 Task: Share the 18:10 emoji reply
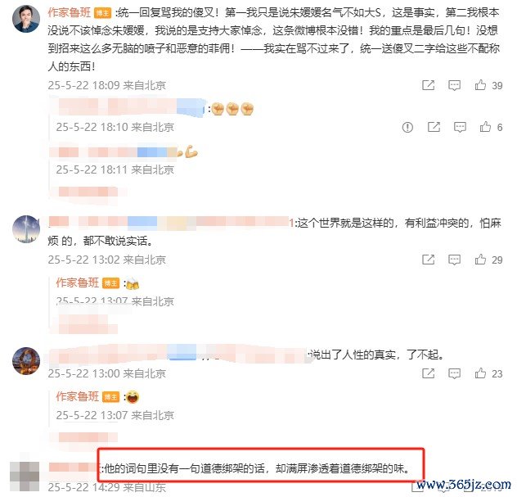point(434,127)
